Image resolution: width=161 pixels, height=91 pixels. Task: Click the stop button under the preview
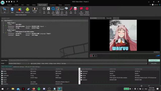point(93,56)
